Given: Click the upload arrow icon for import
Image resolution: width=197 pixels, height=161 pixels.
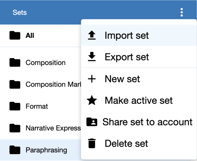Looking at the screenshot, I should [x=92, y=35].
